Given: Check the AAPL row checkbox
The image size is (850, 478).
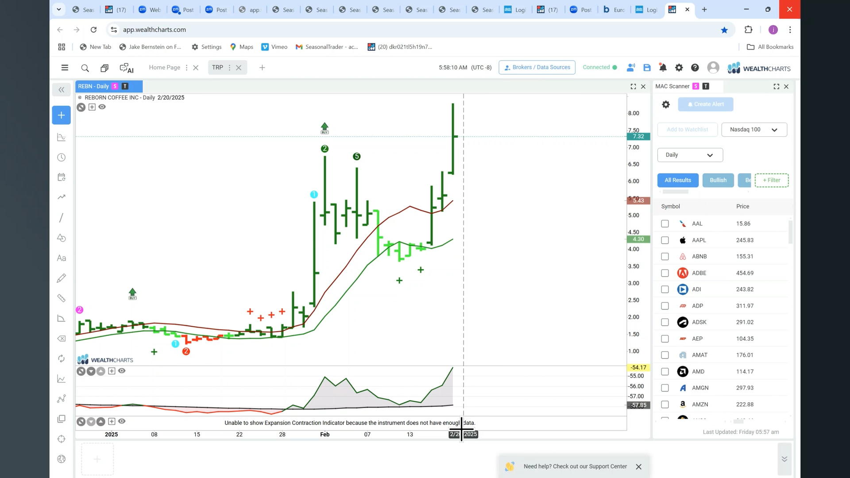Looking at the screenshot, I should point(665,240).
